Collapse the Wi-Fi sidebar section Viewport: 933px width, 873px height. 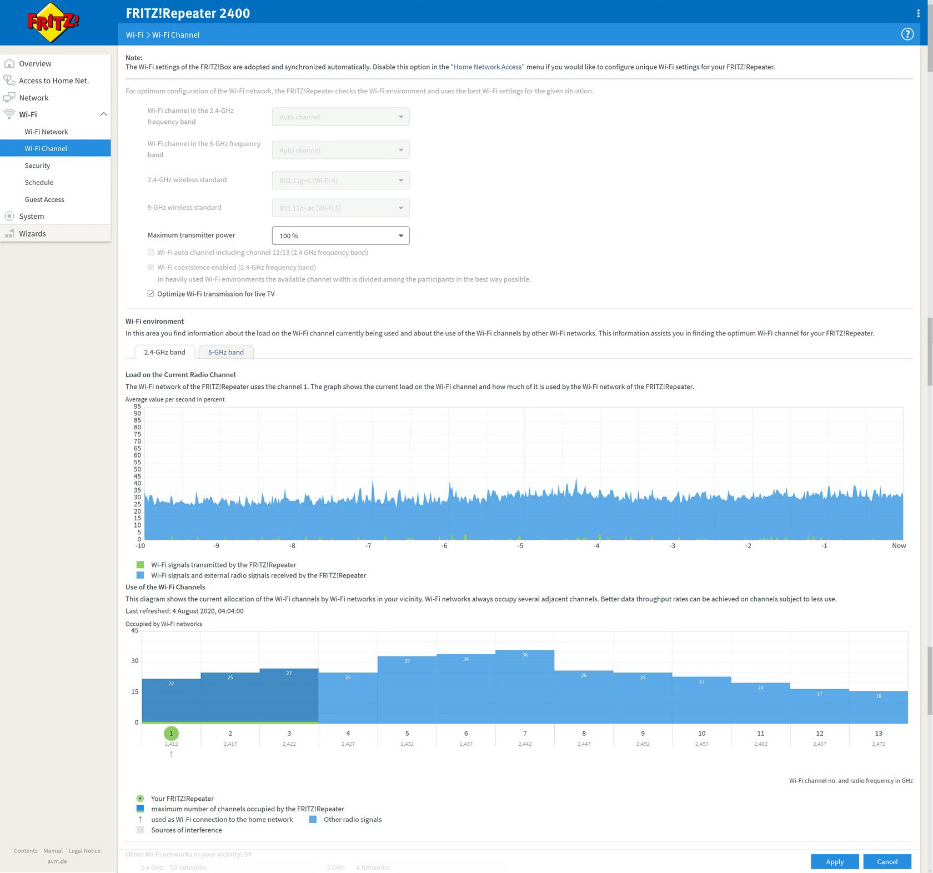(x=103, y=114)
